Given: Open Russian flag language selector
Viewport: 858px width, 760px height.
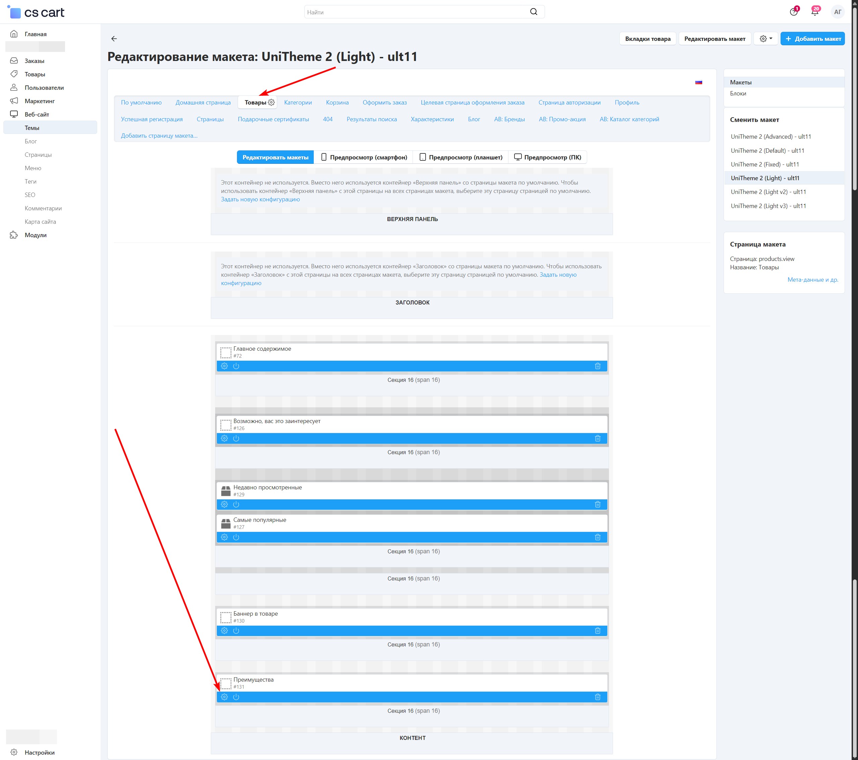Looking at the screenshot, I should (698, 82).
